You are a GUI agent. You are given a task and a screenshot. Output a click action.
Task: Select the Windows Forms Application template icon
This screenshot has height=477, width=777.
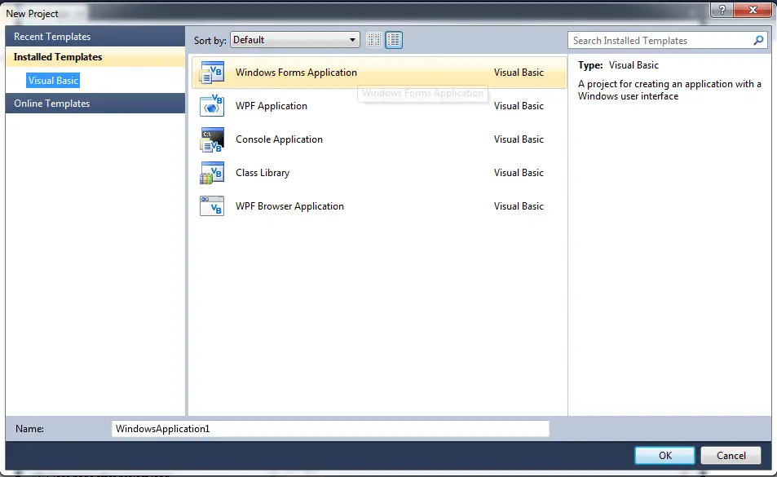pos(212,73)
